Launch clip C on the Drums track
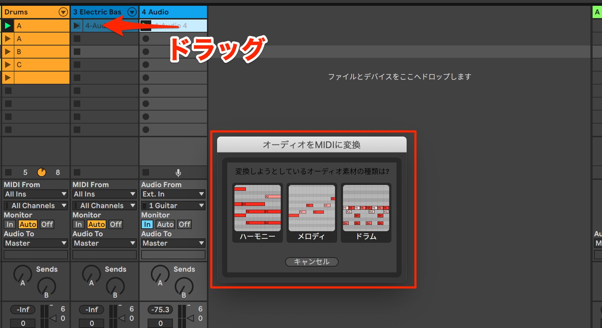Viewport: 602px width, 328px height. pos(8,65)
